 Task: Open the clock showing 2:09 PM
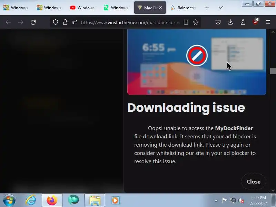pyautogui.click(x=258, y=200)
